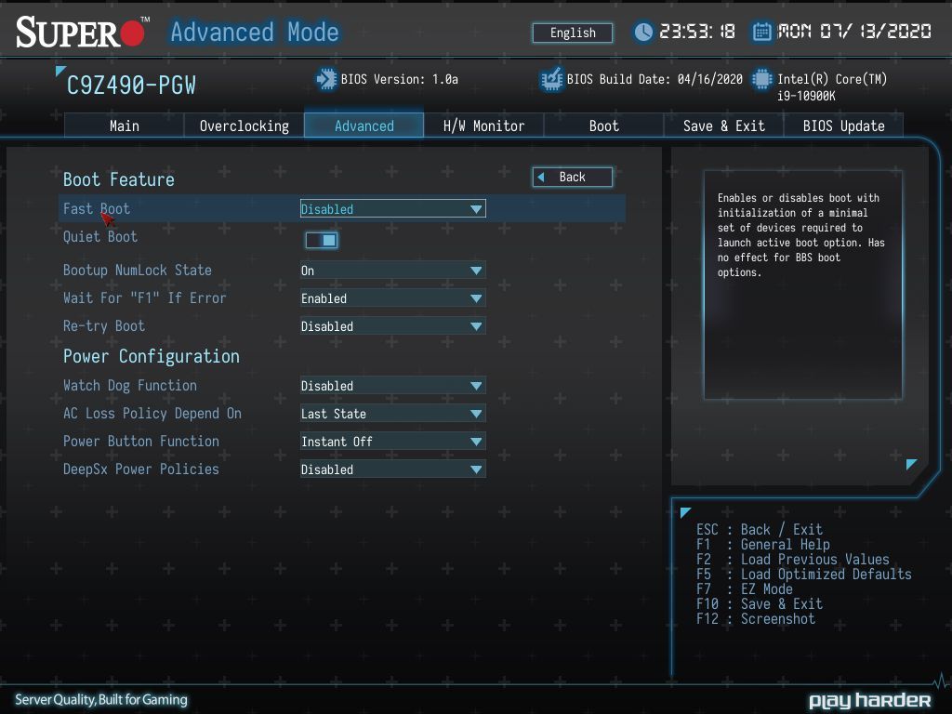Click the calendar icon beside the date
Image resolution: width=952 pixels, height=714 pixels.
pos(762,32)
